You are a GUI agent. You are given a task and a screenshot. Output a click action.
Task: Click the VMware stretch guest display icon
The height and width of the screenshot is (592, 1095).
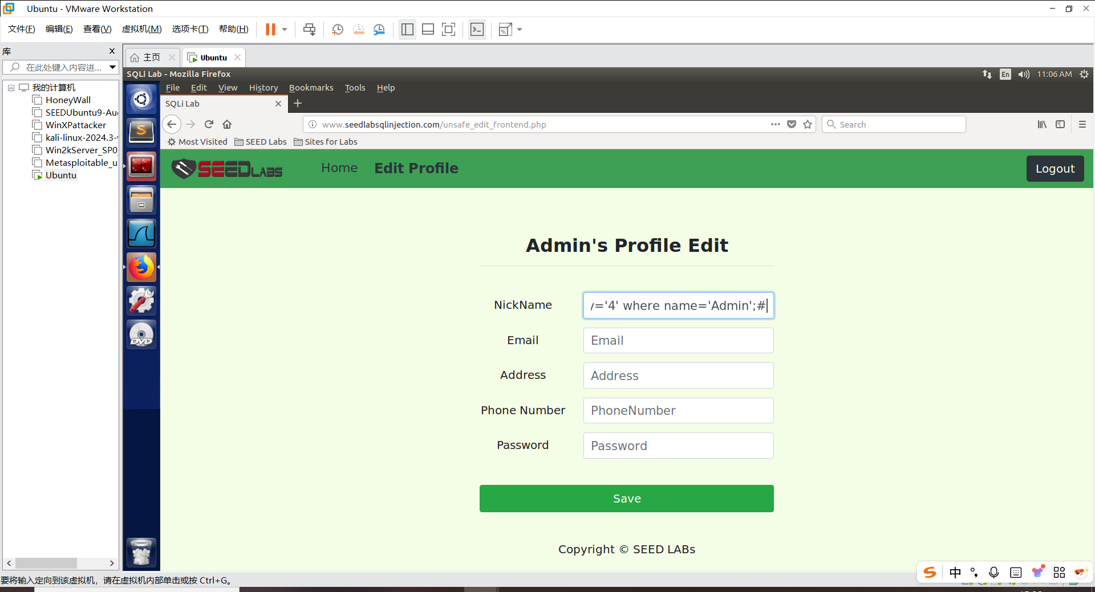505,30
